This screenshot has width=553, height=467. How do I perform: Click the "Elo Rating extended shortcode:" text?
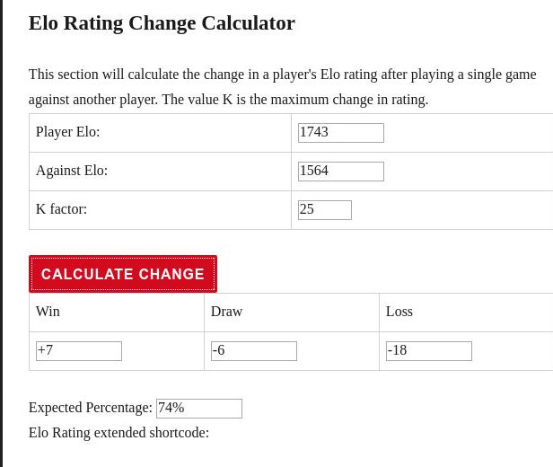[x=118, y=433]
